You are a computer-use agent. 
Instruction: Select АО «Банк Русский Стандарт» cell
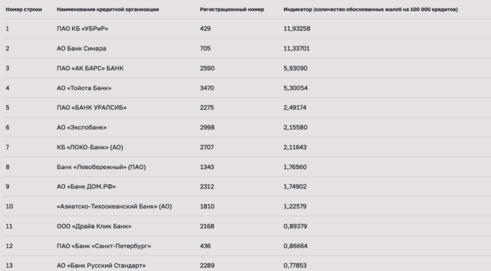point(101,265)
